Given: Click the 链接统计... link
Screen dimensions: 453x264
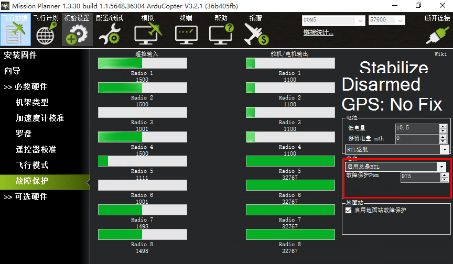Looking at the screenshot, I should tap(318, 32).
